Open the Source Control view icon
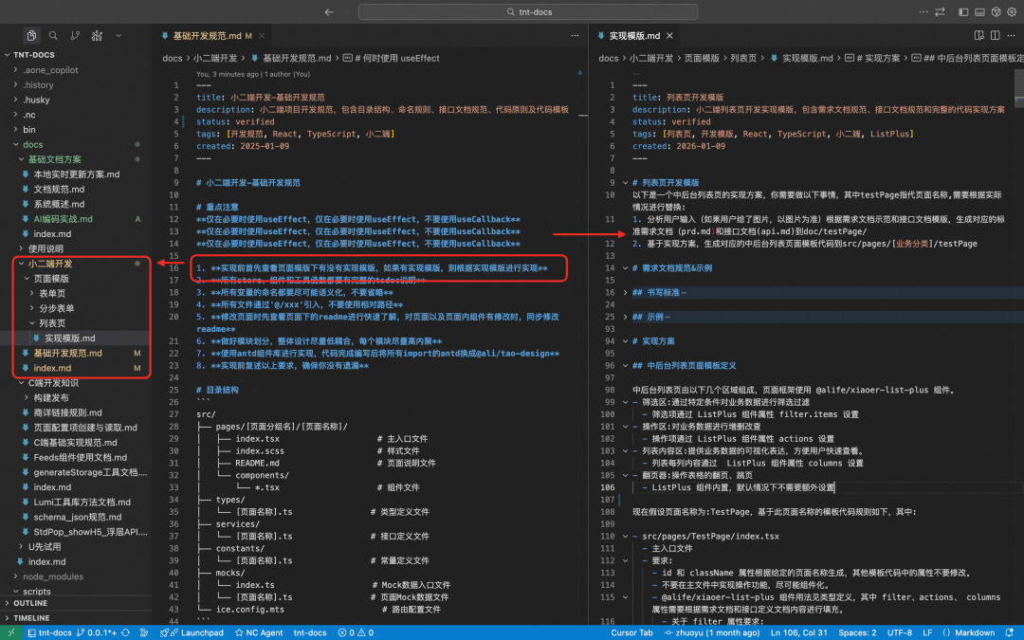Screen dimensions: 1024x640 pos(75,36)
